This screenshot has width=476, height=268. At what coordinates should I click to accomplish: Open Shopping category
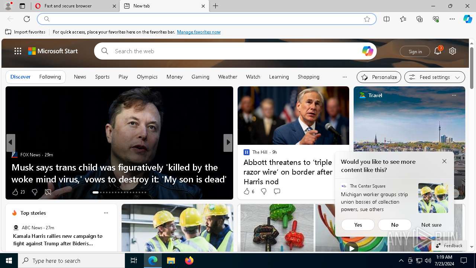[309, 77]
